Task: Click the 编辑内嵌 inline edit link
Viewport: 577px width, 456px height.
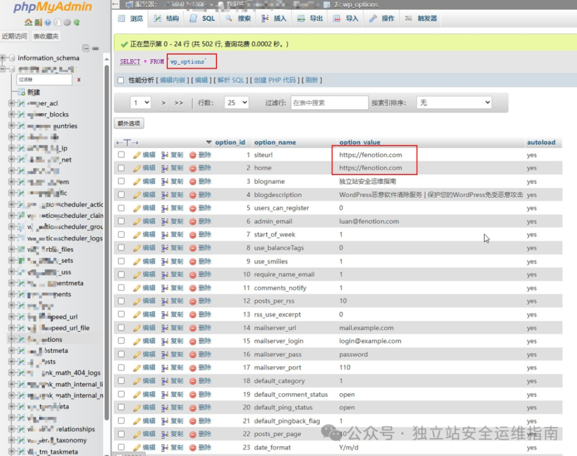Action: 172,80
